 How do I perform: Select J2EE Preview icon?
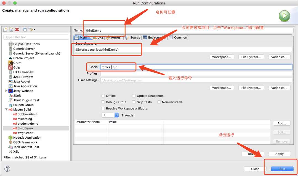click(x=10, y=77)
